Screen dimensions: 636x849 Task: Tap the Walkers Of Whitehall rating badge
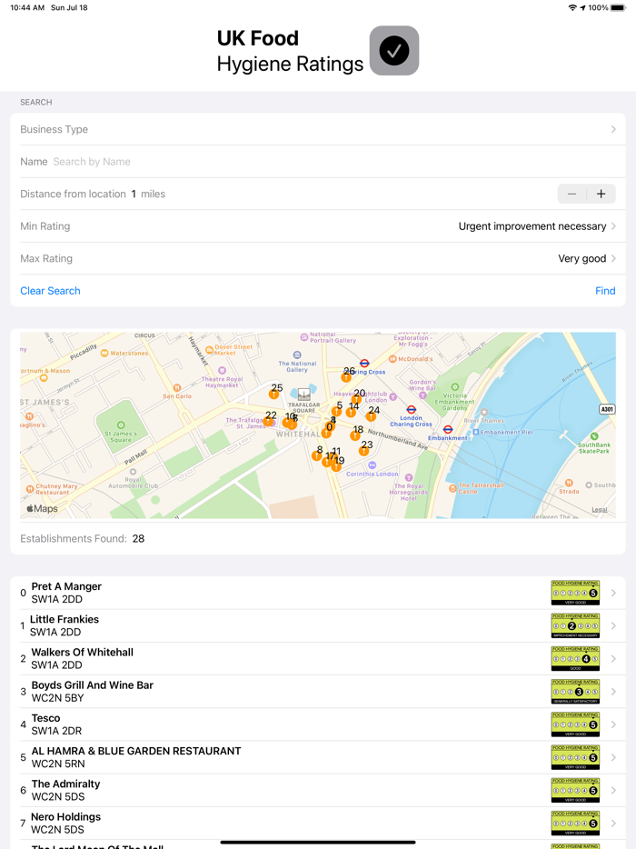[575, 659]
